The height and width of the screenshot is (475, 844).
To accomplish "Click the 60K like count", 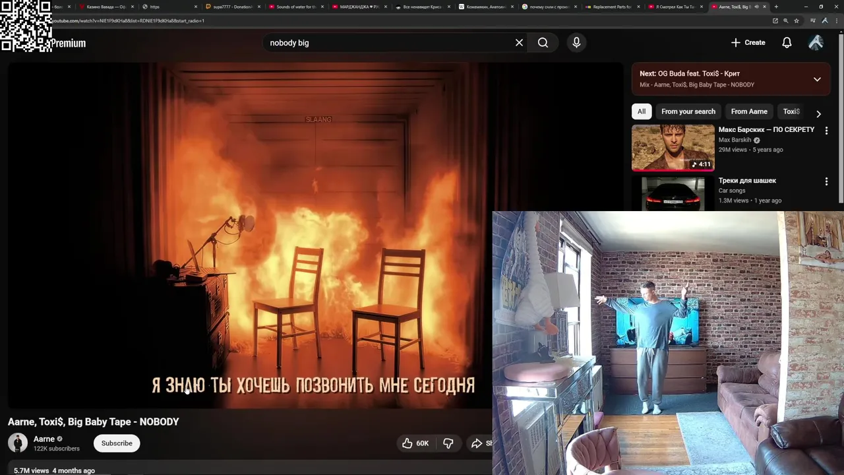I will click(x=423, y=443).
